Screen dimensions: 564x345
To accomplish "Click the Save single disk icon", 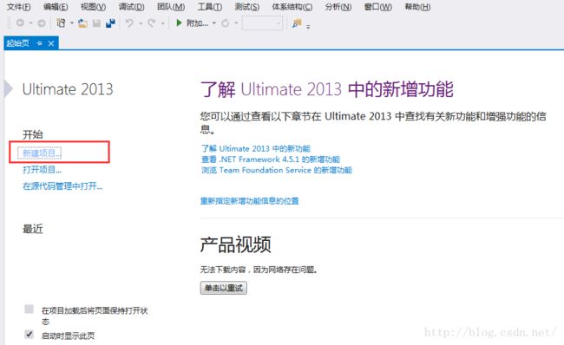I will (96, 23).
